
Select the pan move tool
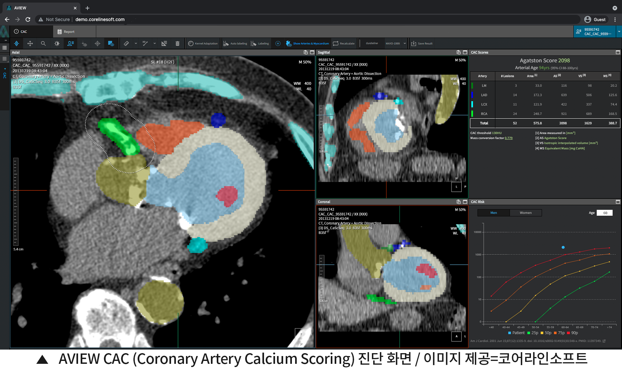click(x=30, y=43)
